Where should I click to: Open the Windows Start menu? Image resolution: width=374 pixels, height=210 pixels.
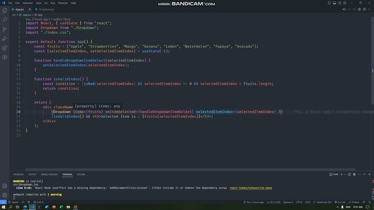[x=4, y=207]
